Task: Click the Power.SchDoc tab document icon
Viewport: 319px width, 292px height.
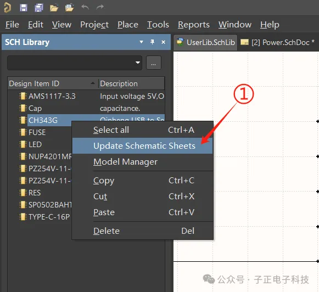Action: (244, 42)
